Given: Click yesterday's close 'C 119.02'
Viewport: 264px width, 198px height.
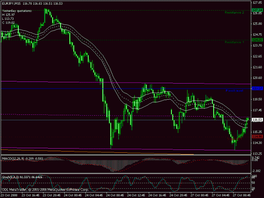Looking at the screenshot, I should coord(8,22).
